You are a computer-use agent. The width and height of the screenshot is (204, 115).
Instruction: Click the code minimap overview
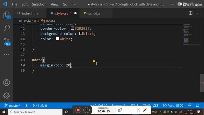pos(191,34)
